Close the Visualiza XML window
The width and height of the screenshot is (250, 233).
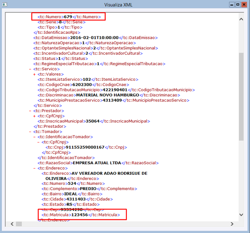244,5
